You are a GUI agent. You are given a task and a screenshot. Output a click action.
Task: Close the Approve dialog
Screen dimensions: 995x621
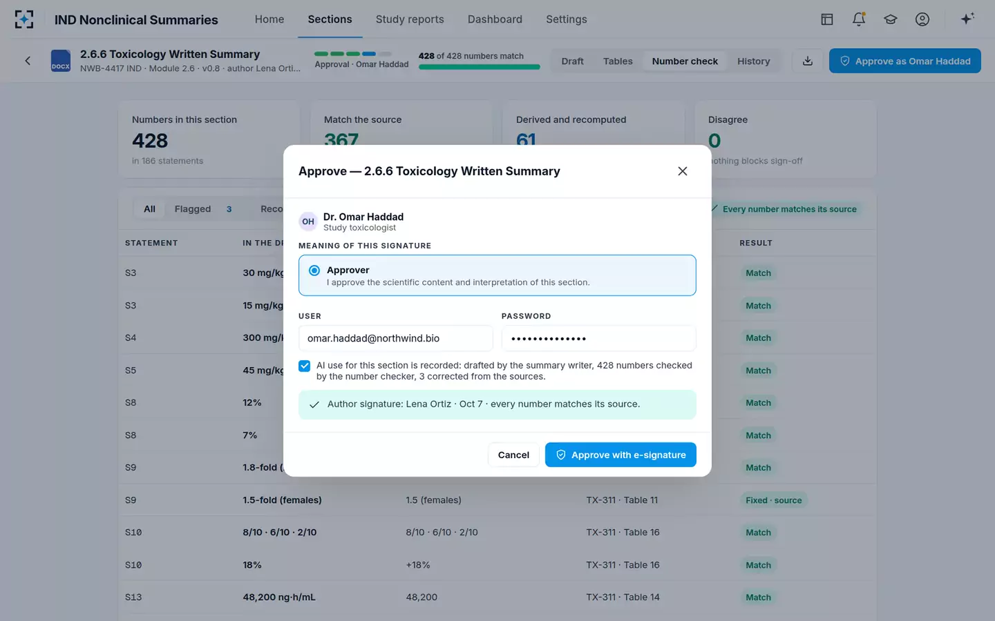pyautogui.click(x=683, y=171)
